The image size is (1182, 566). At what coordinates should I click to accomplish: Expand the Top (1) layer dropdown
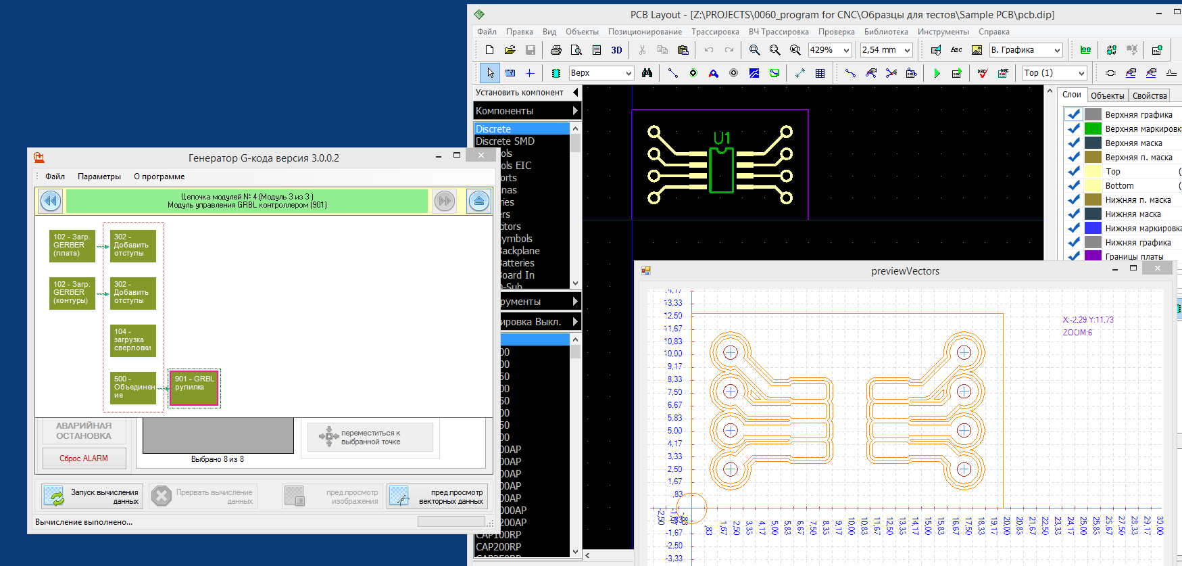click(x=1081, y=73)
